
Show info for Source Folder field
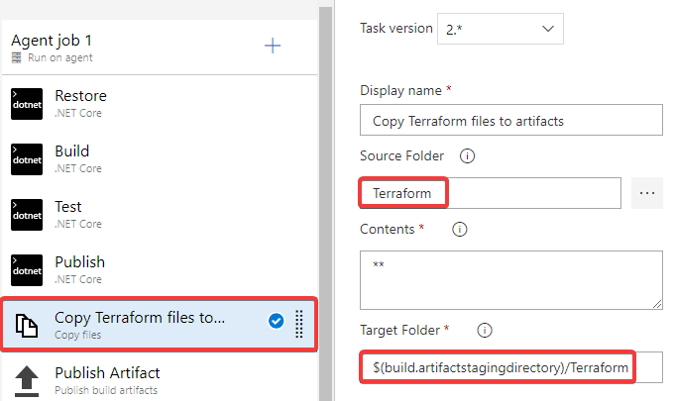click(x=467, y=155)
